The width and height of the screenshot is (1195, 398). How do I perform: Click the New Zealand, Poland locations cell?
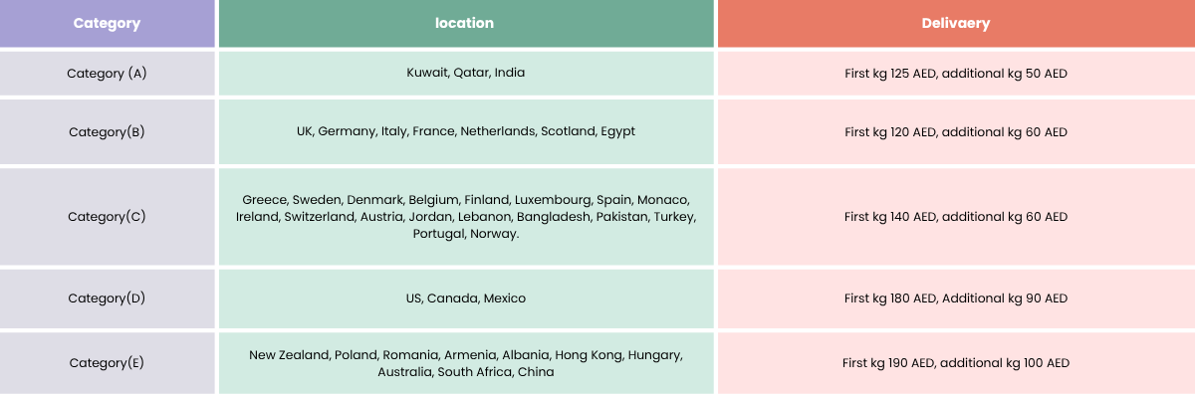tap(465, 363)
